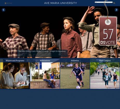Open the Majors and Programs link

pyautogui.click(x=15, y=60)
